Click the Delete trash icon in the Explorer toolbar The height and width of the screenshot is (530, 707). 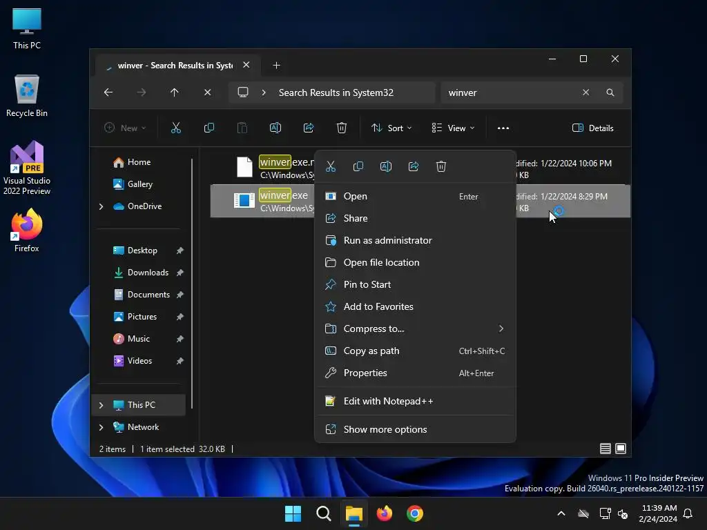(342, 128)
